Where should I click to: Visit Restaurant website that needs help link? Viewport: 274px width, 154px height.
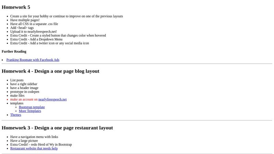[34, 149]
